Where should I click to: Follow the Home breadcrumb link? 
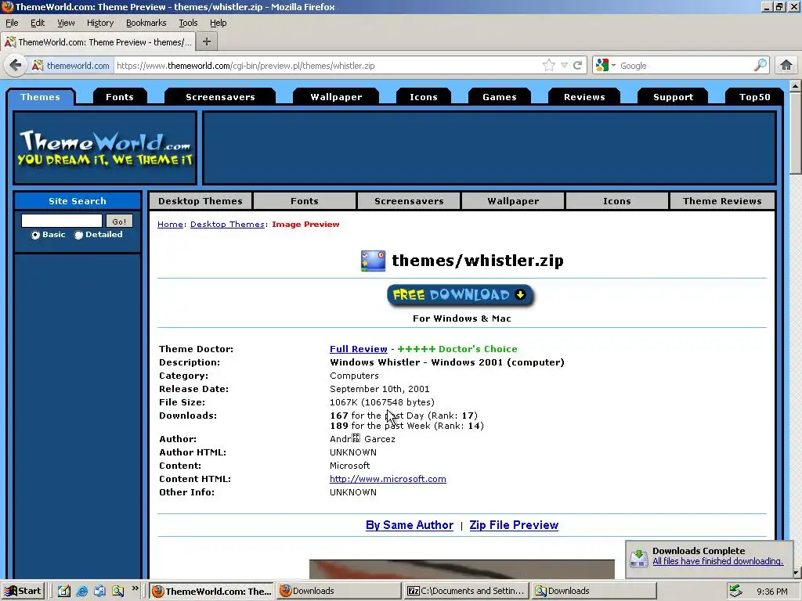(x=170, y=225)
